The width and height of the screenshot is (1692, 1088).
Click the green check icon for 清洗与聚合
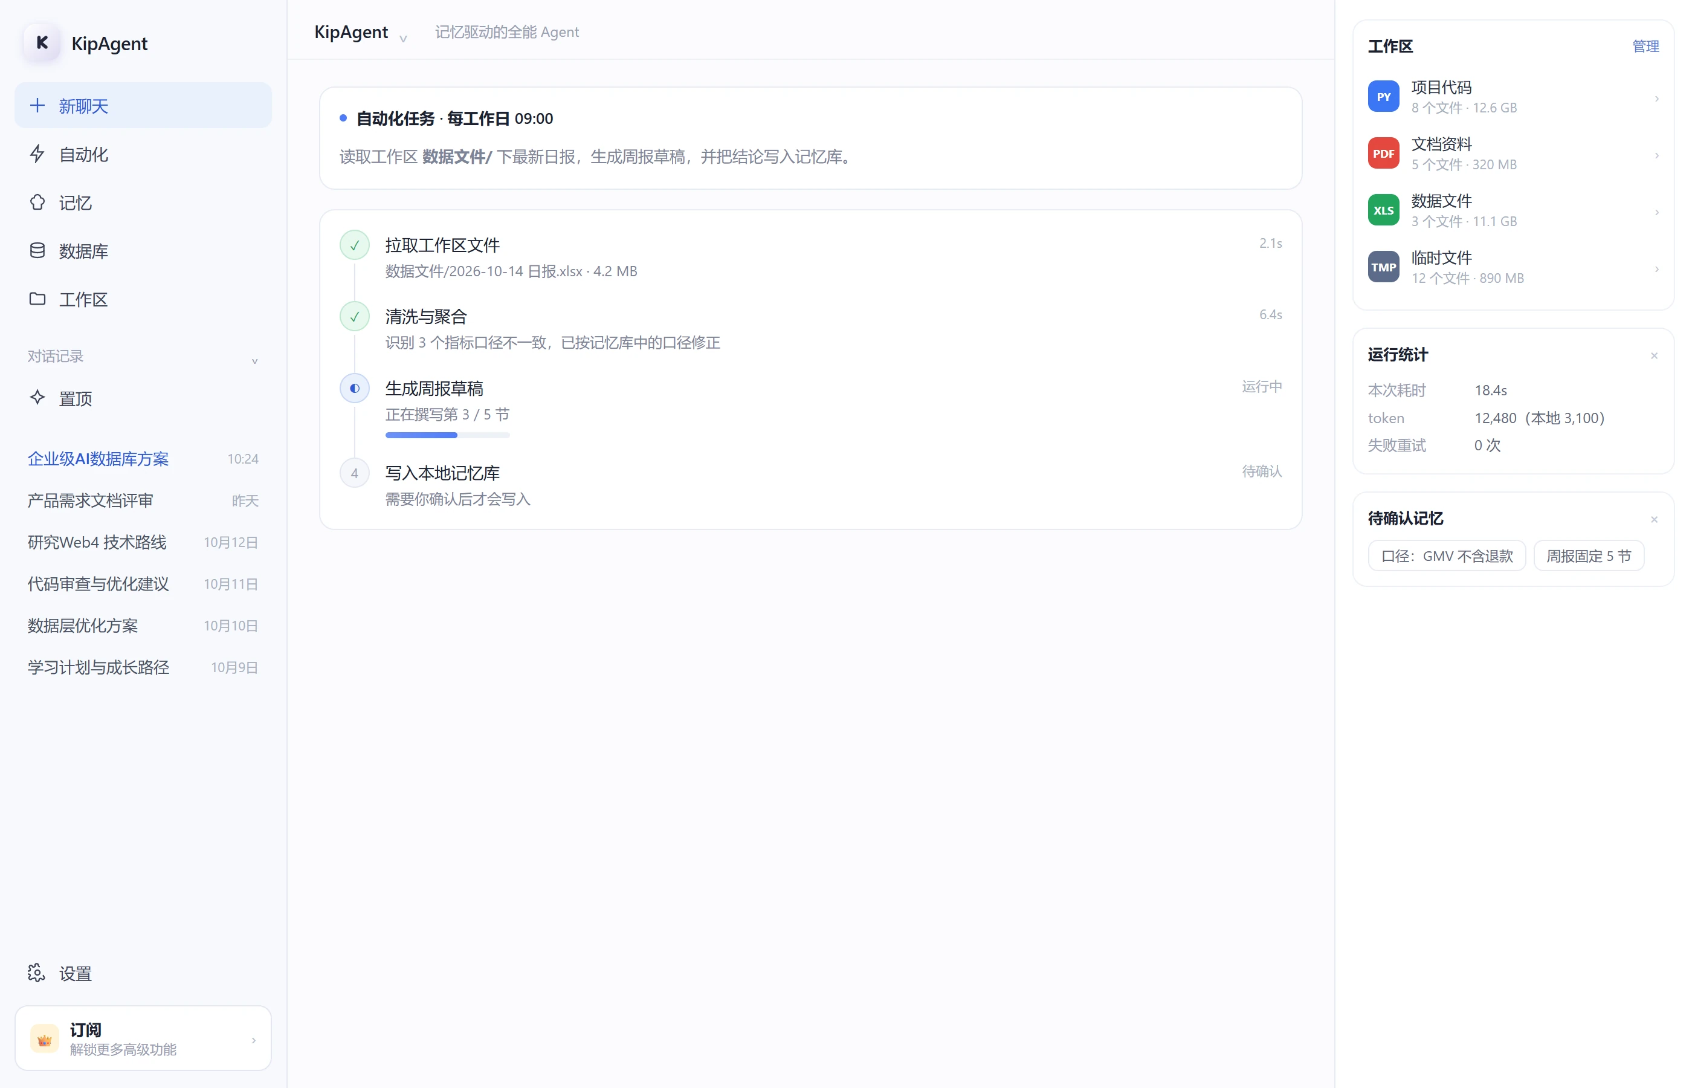click(355, 317)
